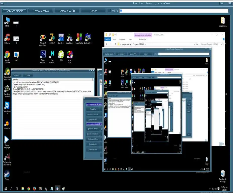Open Camara WEB in the main window
The image size is (233, 193).
point(67,11)
